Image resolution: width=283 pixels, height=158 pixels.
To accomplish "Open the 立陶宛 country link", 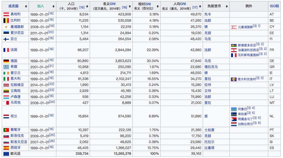I will [x=15, y=91].
